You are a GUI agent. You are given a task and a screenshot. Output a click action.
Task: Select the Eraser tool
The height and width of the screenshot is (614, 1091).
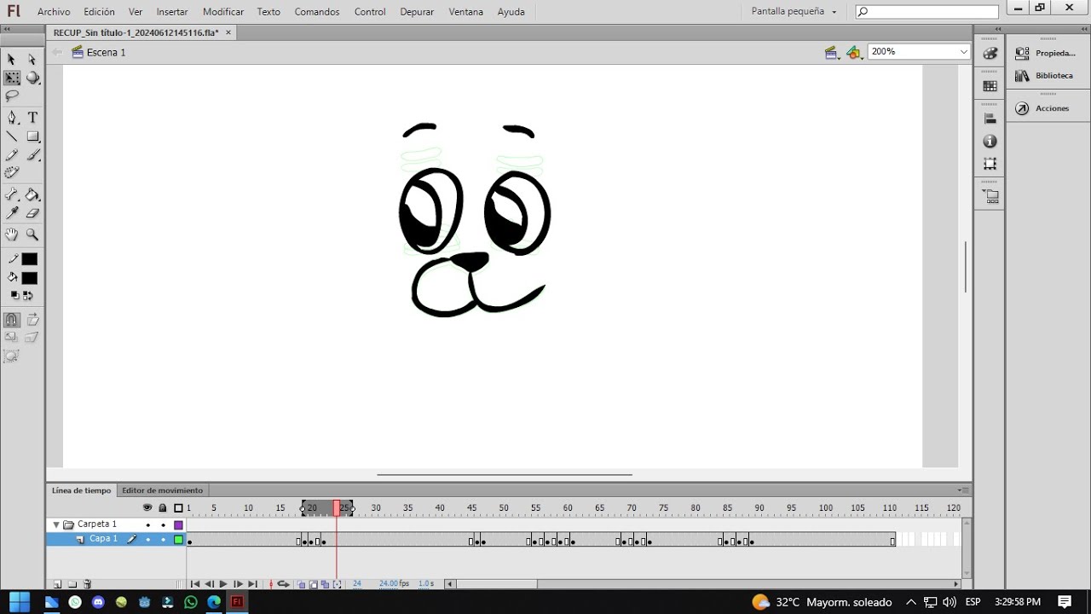[x=32, y=213]
